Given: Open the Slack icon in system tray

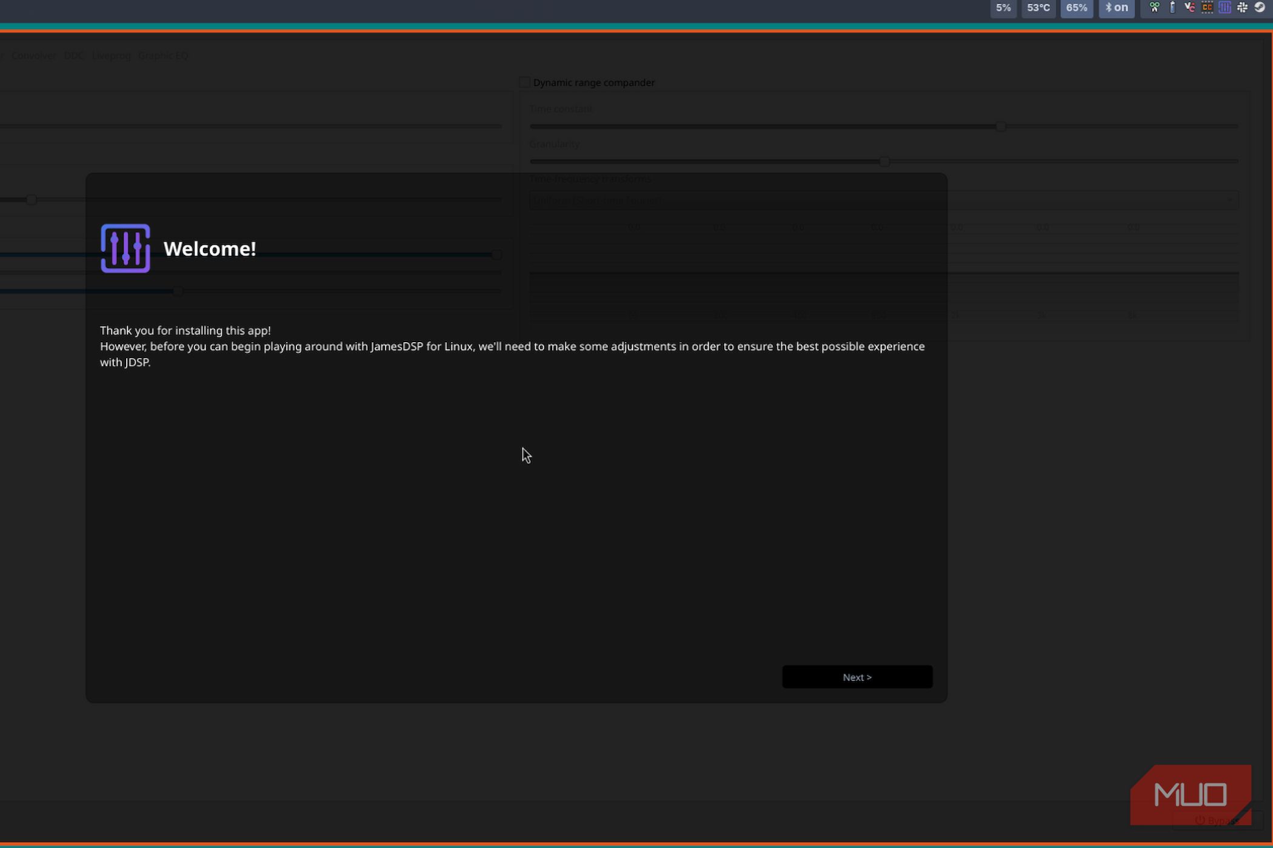Looking at the screenshot, I should pyautogui.click(x=1242, y=7).
